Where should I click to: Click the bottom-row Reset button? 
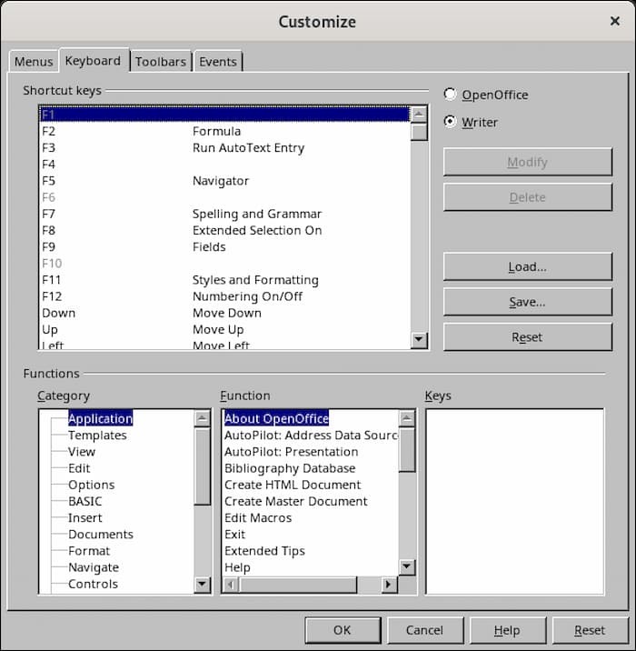[590, 630]
